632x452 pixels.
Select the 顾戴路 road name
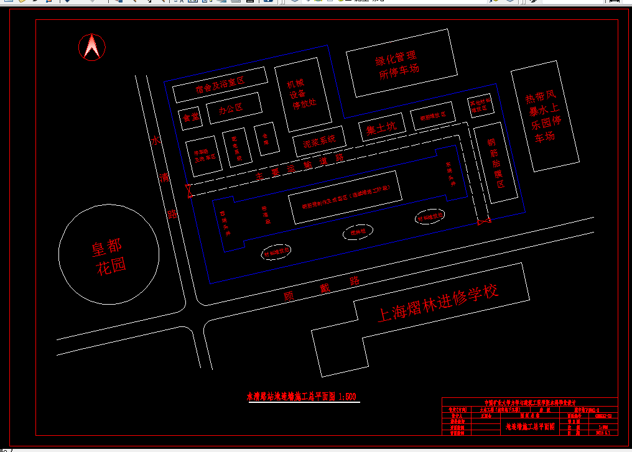[x=322, y=288]
